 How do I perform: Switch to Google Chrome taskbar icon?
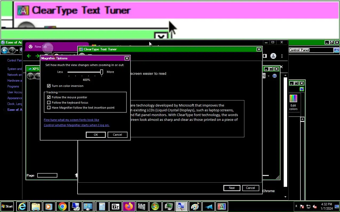point(62,206)
